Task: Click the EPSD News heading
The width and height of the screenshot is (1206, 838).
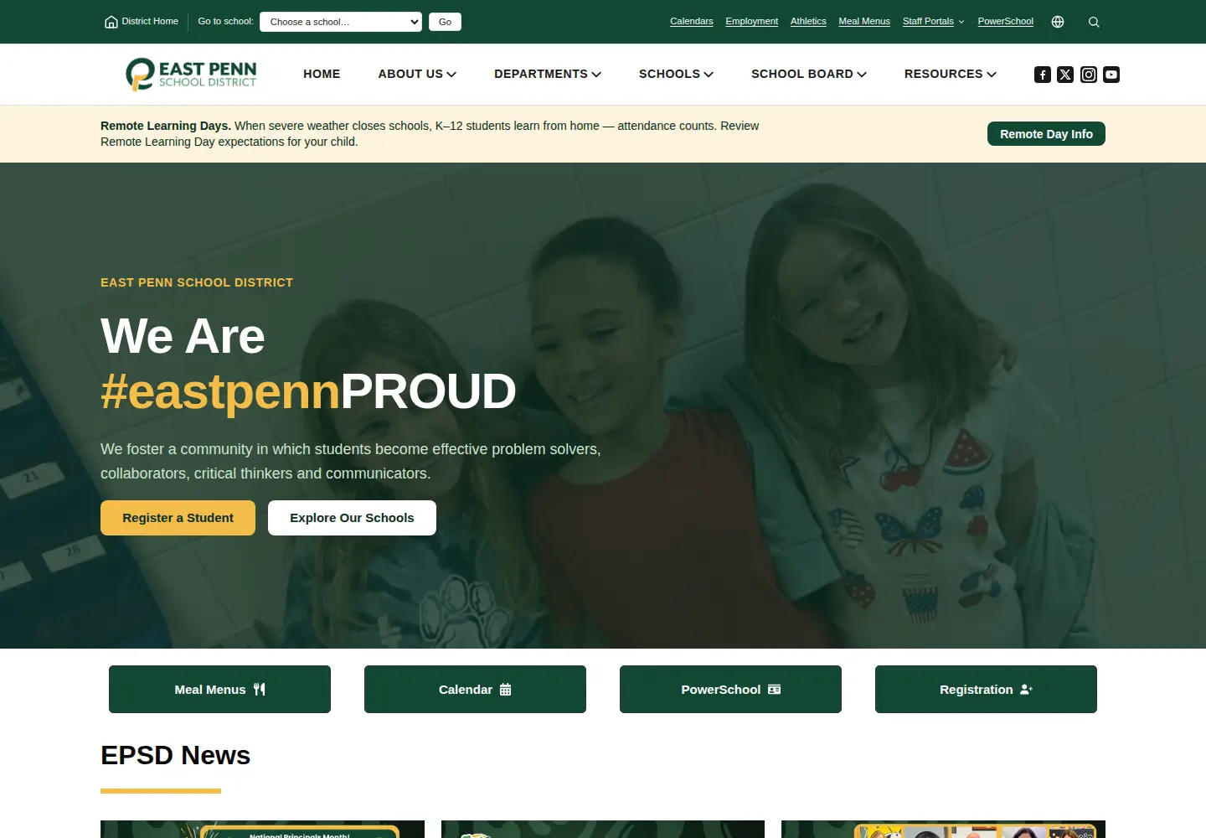Action: (x=175, y=755)
